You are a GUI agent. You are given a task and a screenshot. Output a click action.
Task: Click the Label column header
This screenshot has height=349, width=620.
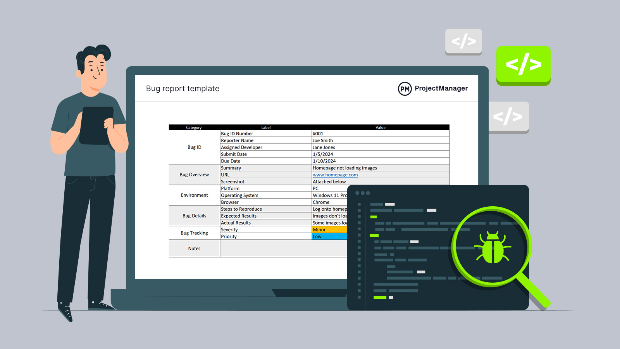coord(266,127)
